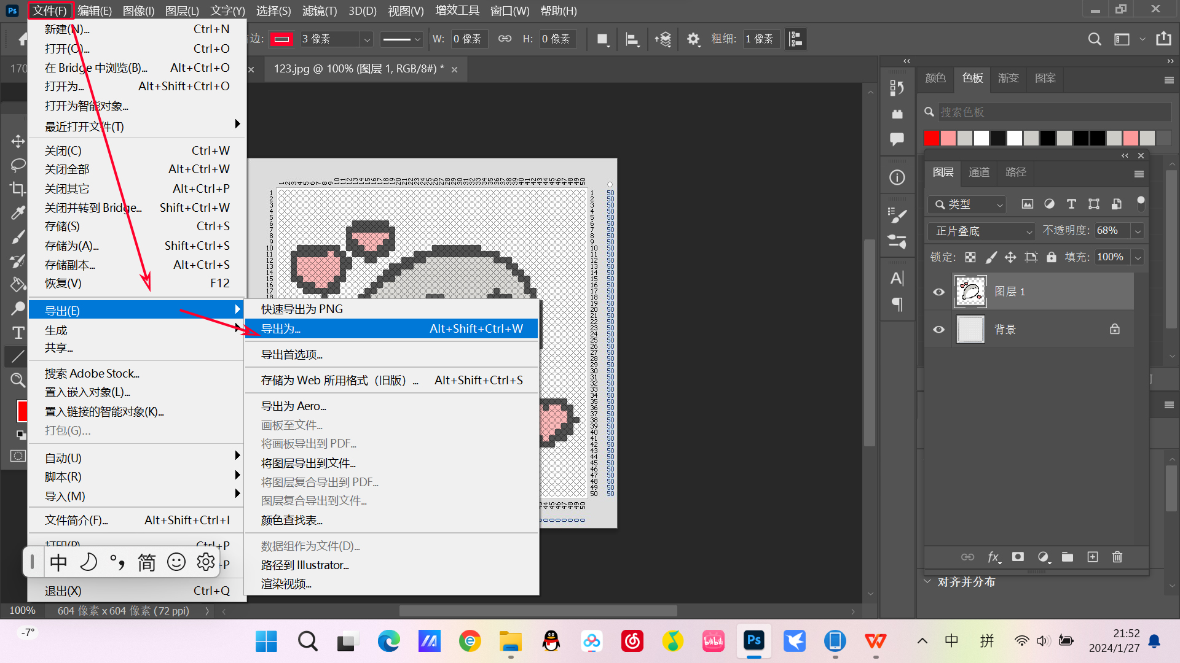
Task: Open the 编辑(E) menu
Action: click(95, 10)
